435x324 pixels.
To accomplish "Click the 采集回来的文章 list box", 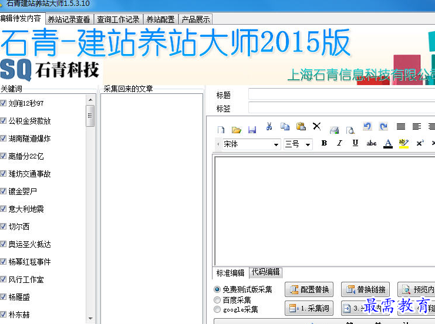I will pos(151,208).
